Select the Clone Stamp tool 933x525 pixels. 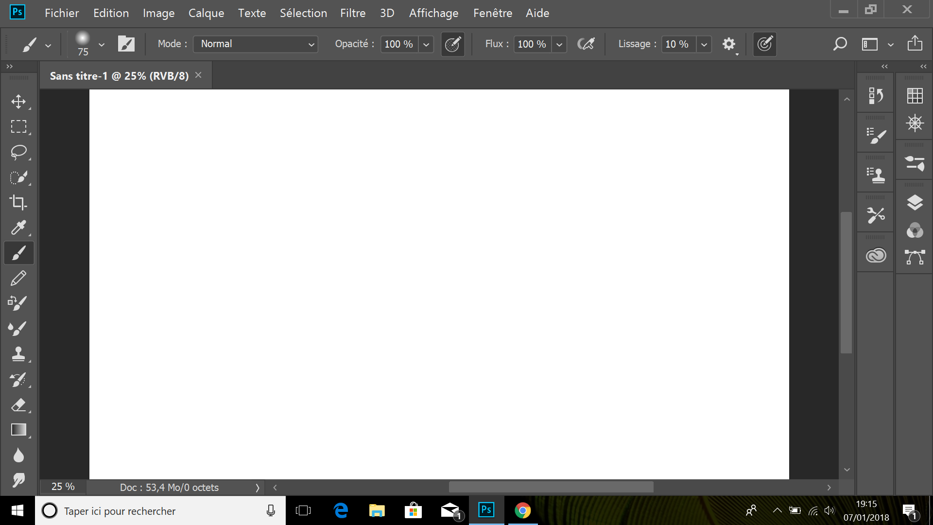click(18, 354)
